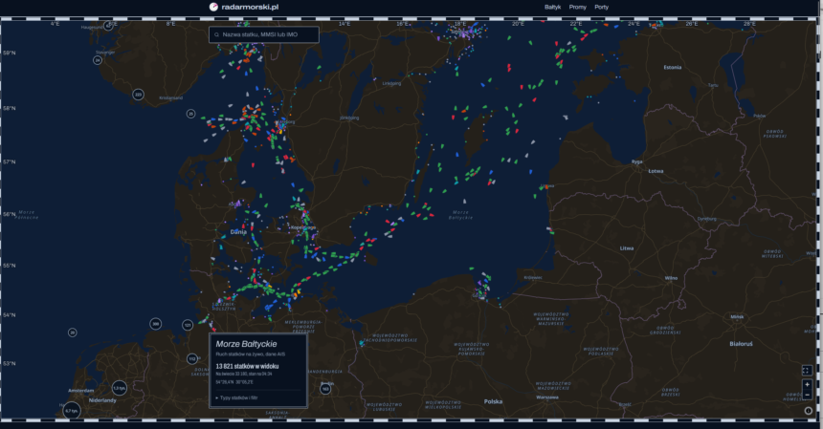
Task: Open the ship cluster near Kristiansand
Action: (x=138, y=95)
